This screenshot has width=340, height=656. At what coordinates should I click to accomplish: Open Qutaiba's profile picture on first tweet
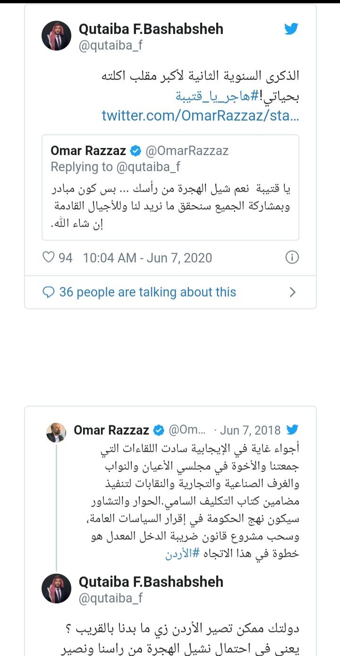tap(56, 36)
